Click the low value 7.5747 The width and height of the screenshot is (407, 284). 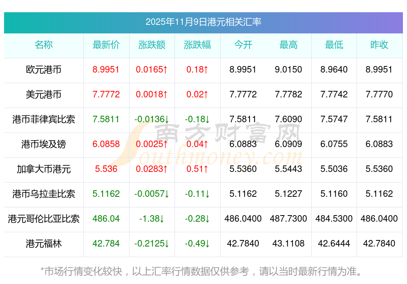click(x=334, y=119)
